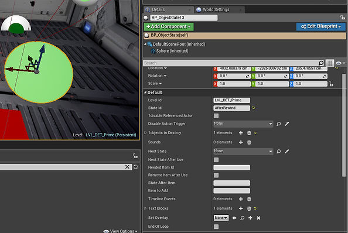
Task: Clear the Set Overlay value
Action: point(258,218)
